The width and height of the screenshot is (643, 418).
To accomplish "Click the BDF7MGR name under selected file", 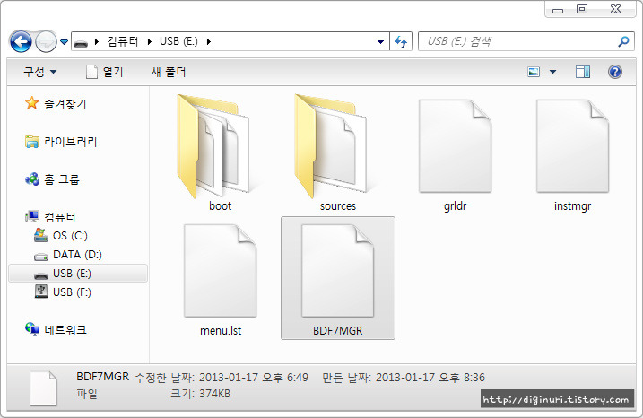I will [338, 331].
